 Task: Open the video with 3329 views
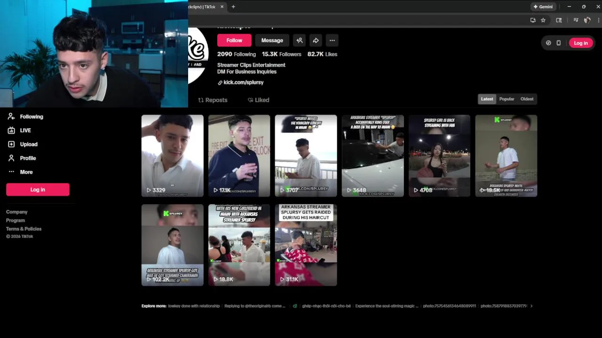[x=173, y=156]
